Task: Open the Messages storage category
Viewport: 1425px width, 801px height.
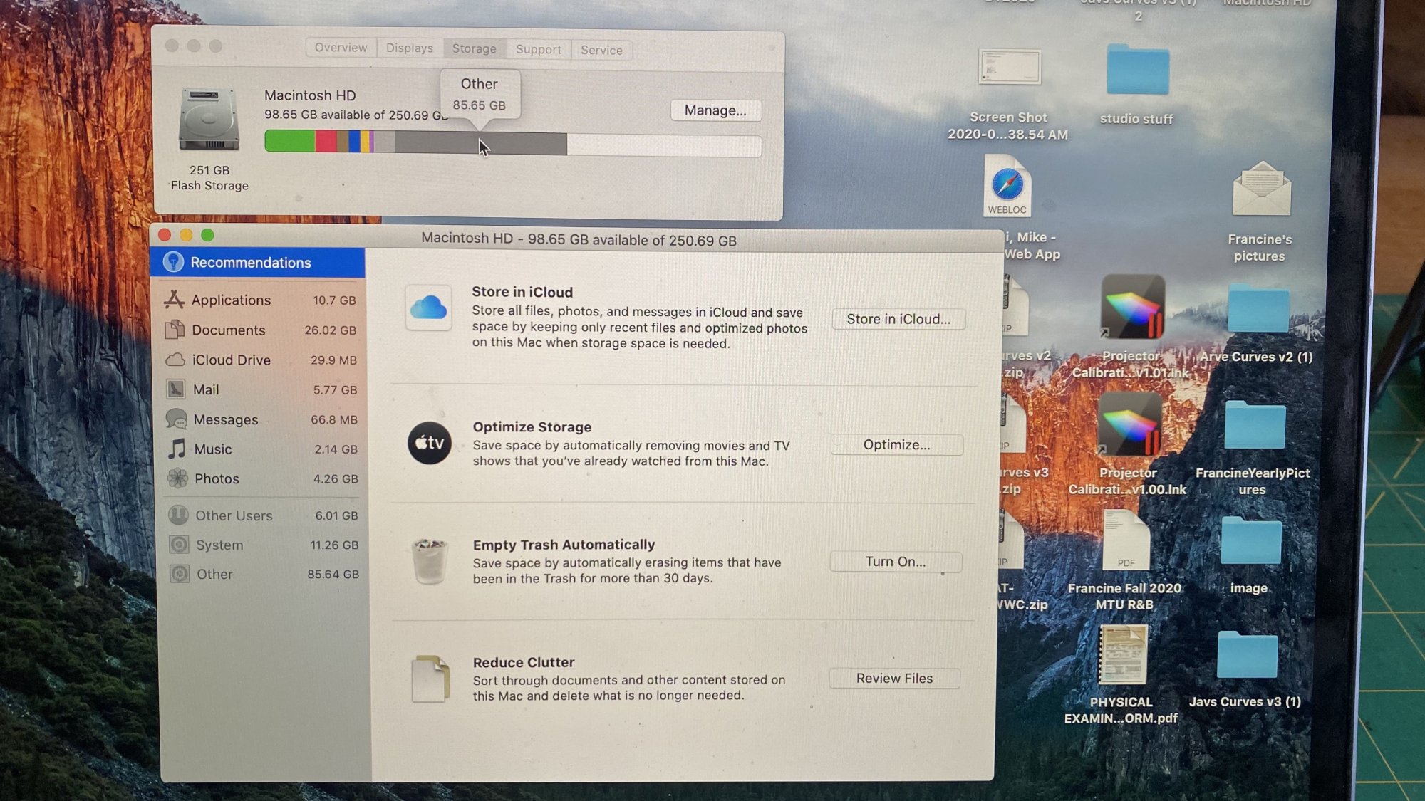Action: point(225,419)
